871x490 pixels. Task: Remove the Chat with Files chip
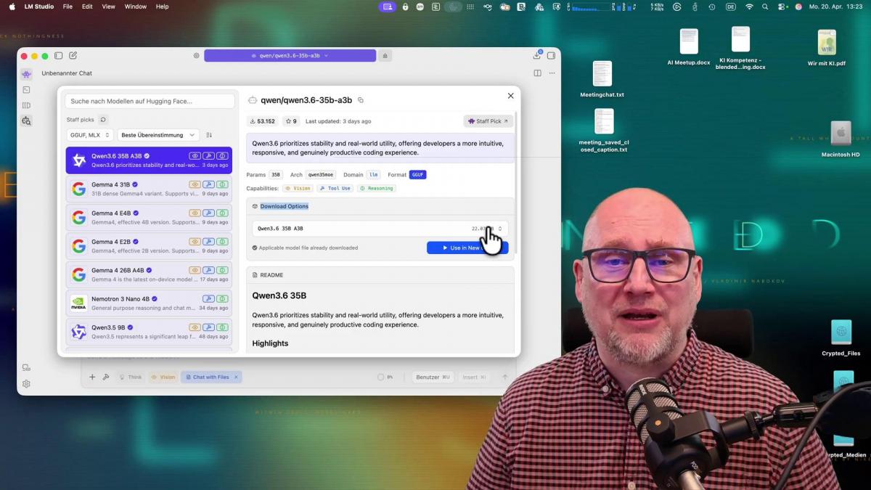(236, 377)
